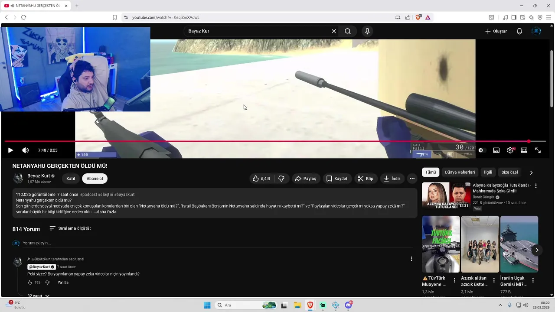Screen dimensions: 555x312
Task: Enter fullscreen mode in the player
Action: point(538,150)
